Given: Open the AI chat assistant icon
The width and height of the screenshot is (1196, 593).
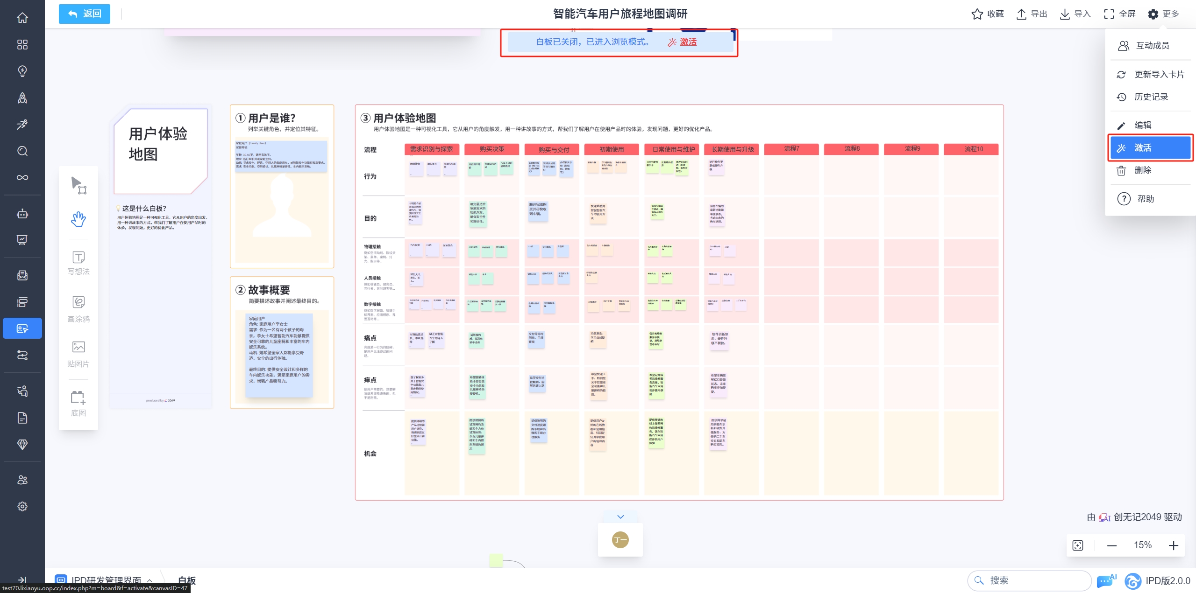Looking at the screenshot, I should click(x=1106, y=581).
